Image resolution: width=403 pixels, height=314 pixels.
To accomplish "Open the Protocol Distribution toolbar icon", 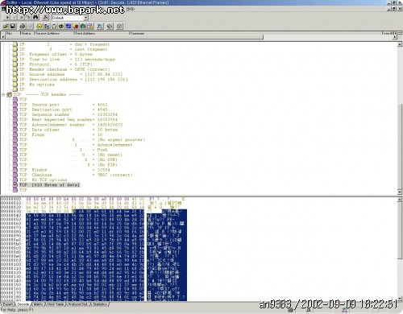I will click(76, 26).
